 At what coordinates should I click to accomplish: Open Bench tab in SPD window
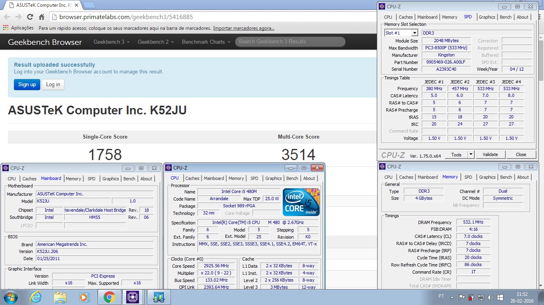(505, 17)
